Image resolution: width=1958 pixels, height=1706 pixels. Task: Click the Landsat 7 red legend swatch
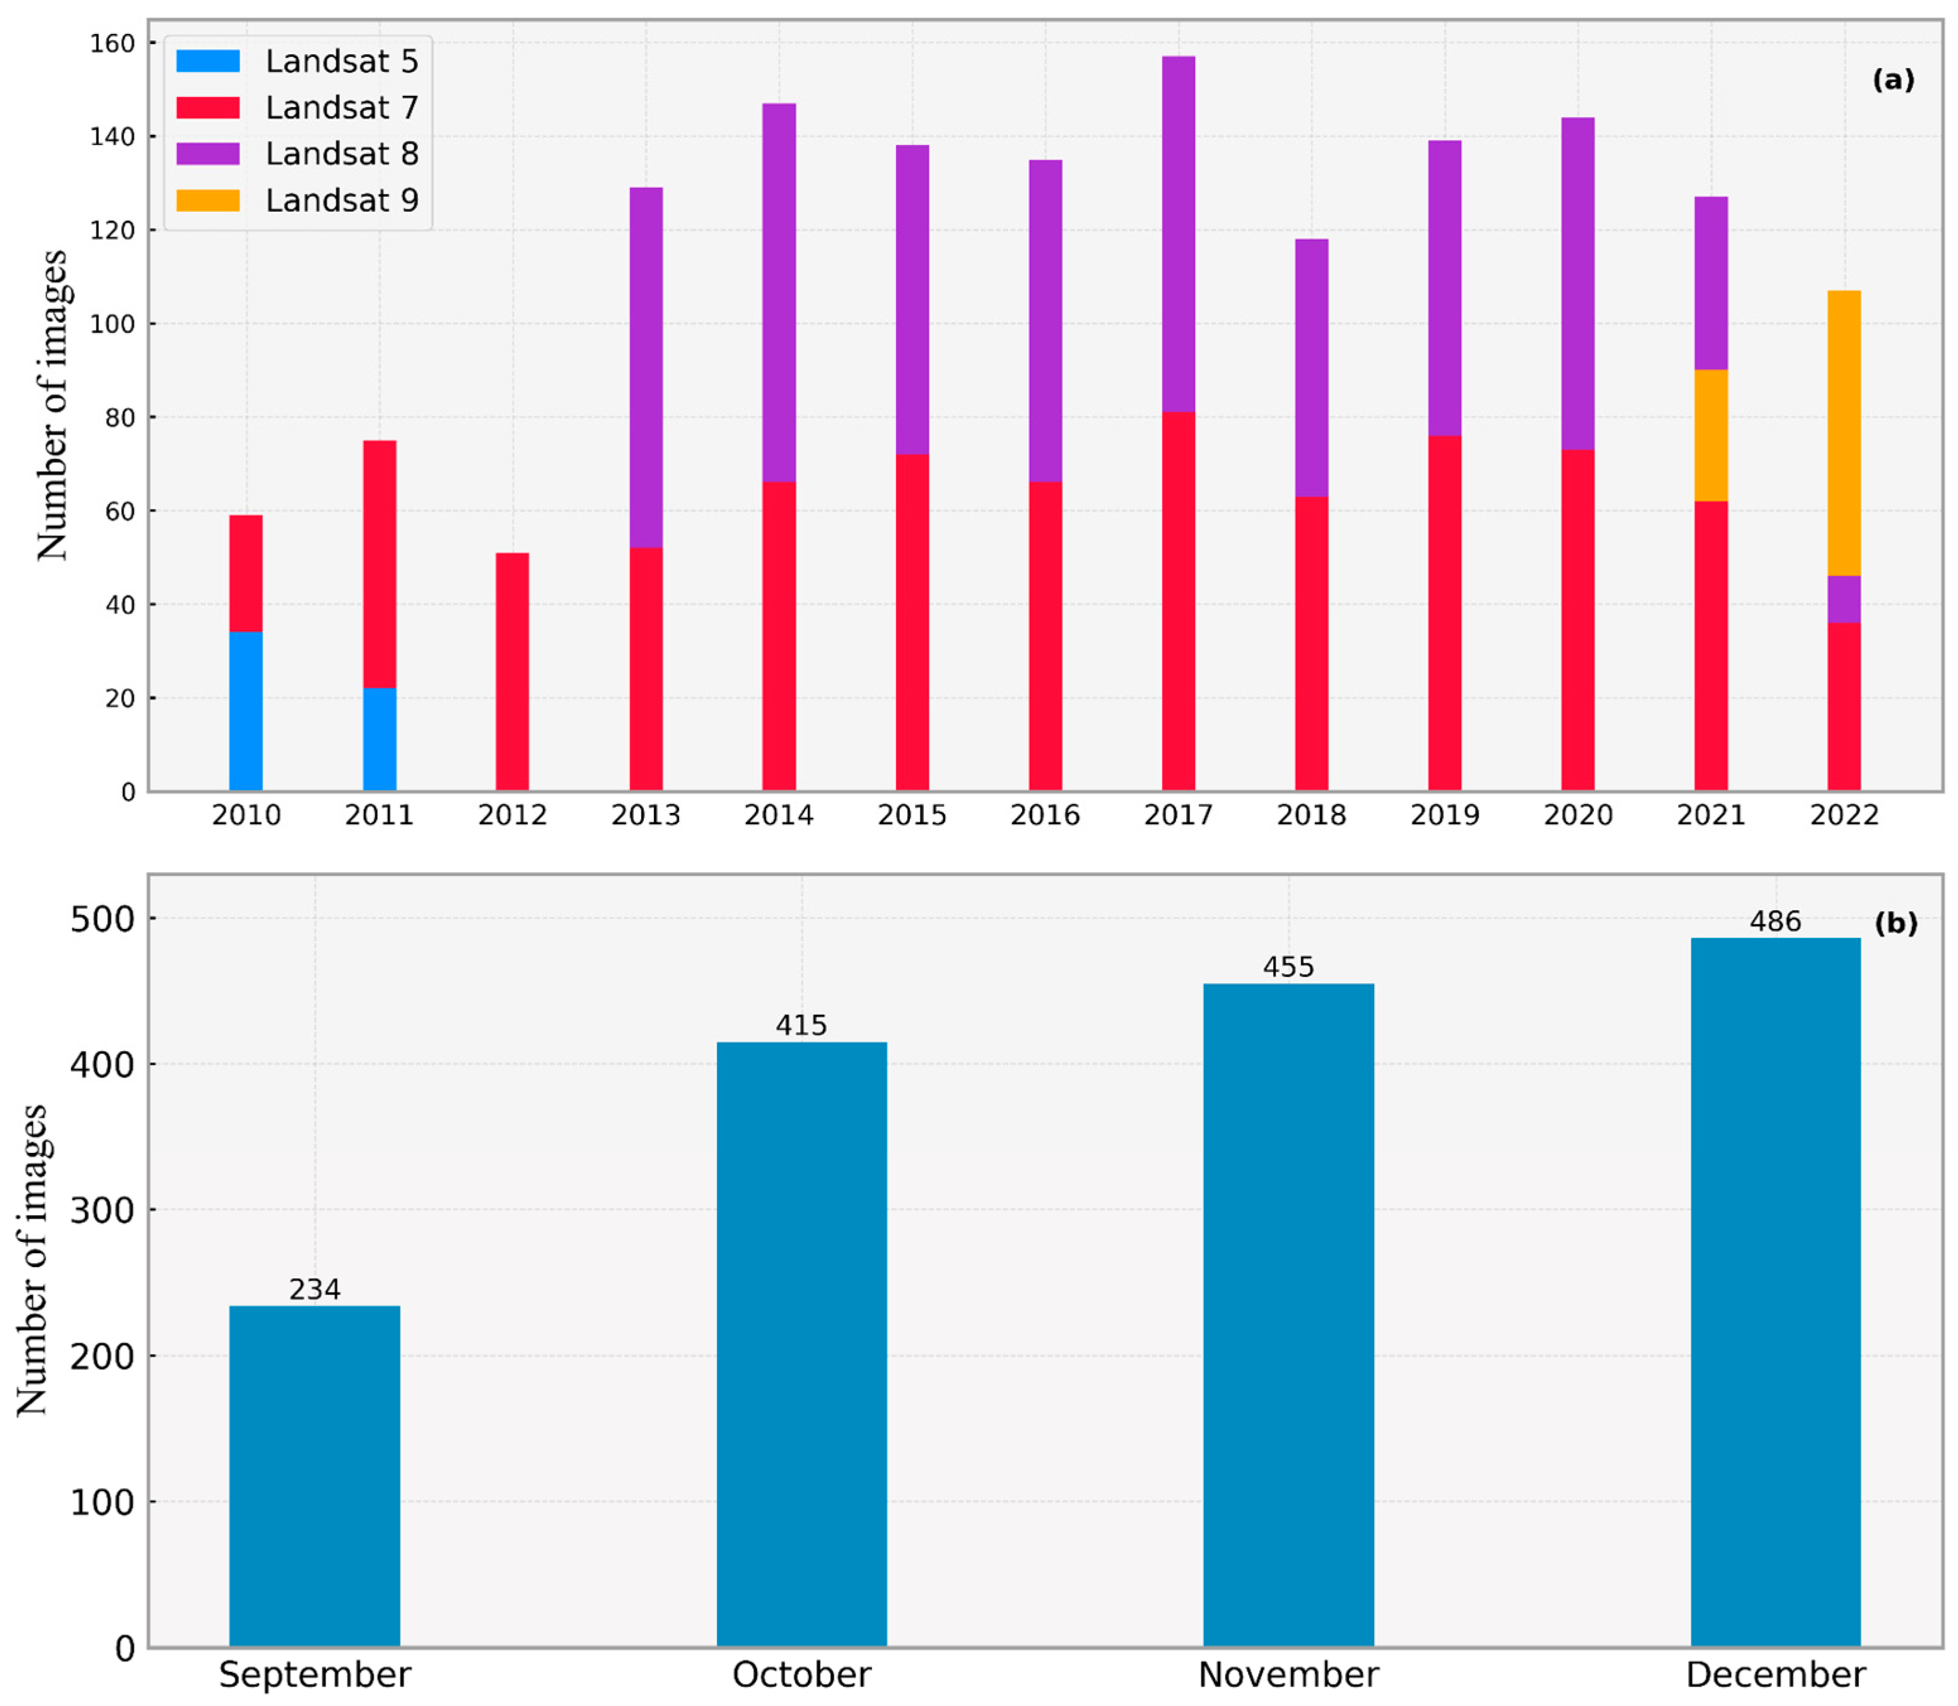[207, 108]
